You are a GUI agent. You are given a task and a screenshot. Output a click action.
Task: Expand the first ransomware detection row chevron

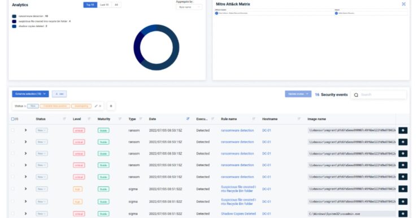click(25, 130)
